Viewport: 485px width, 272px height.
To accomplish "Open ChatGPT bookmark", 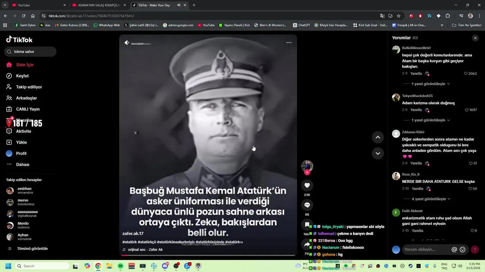I will [302, 25].
